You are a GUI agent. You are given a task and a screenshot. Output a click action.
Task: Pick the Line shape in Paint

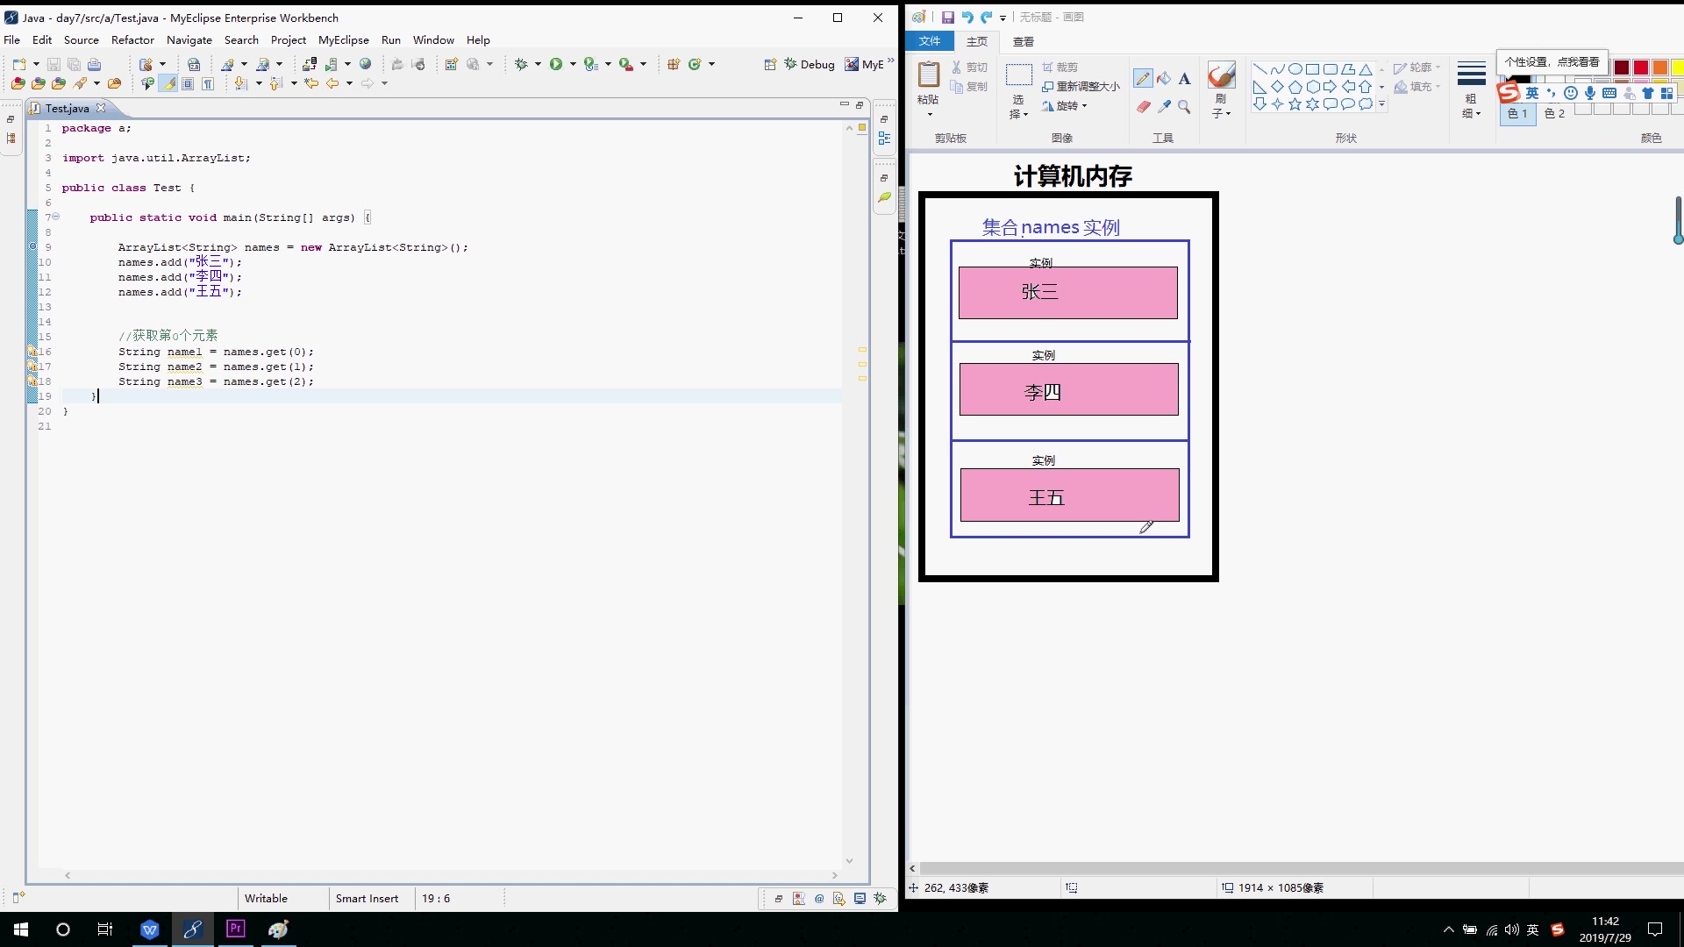(1259, 68)
